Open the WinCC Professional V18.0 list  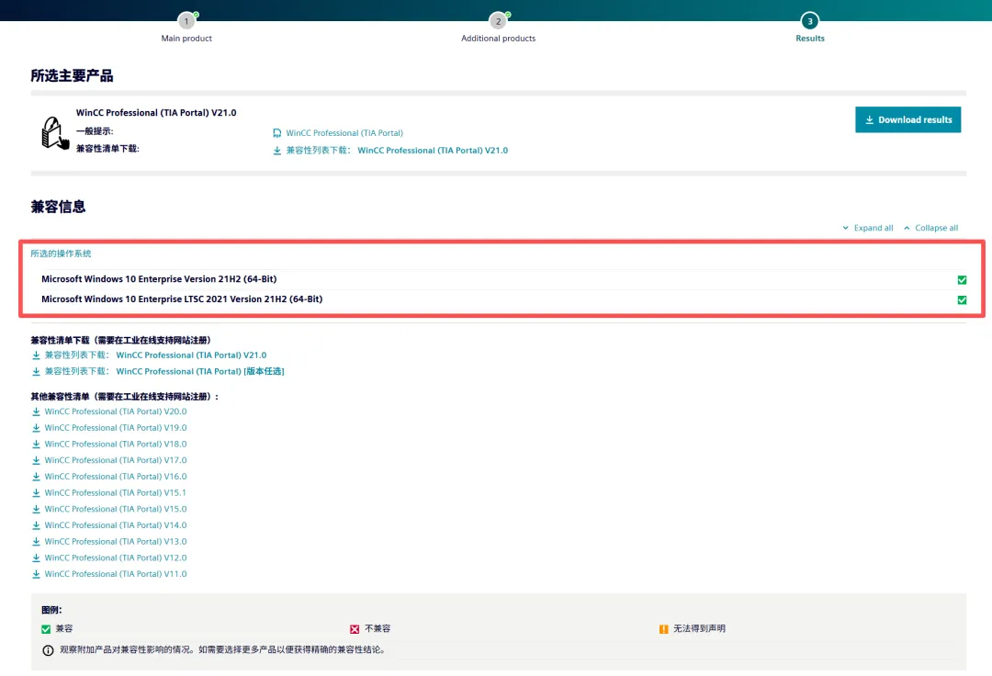pos(115,444)
